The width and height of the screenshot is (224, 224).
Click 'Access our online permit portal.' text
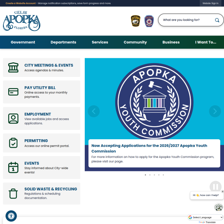(x=47, y=146)
